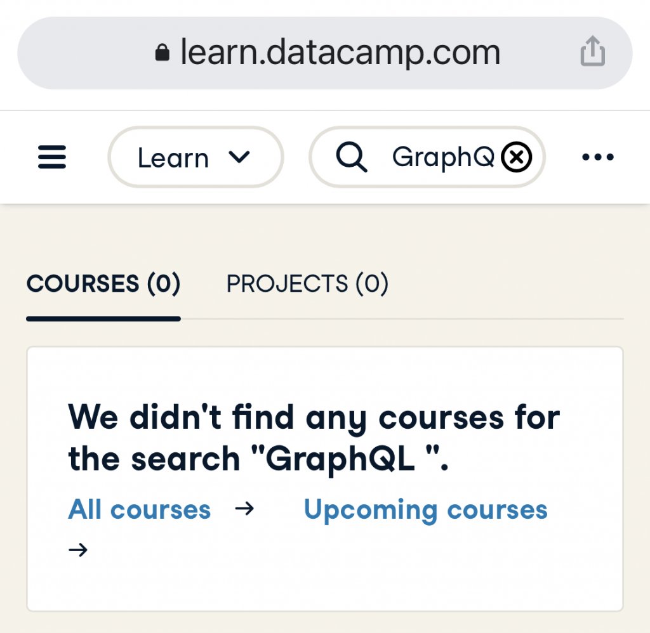Click the empty results card

[325, 479]
